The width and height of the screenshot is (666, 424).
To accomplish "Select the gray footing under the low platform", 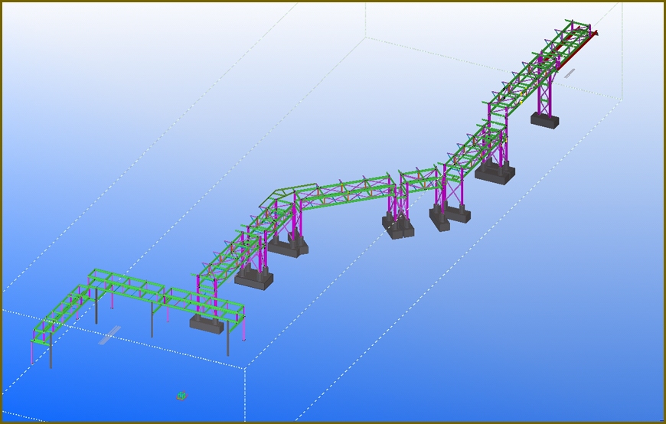I will [207, 325].
